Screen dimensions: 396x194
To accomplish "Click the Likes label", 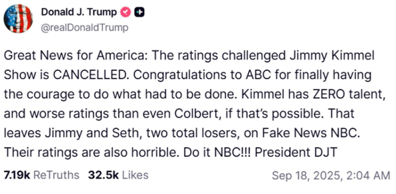I will 135,175.
